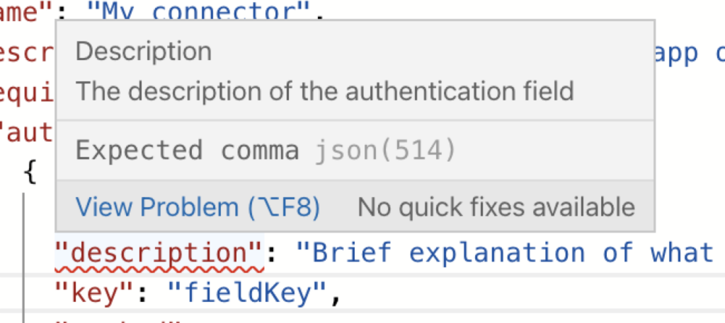Click the vertical indent guide line

pyautogui.click(x=23, y=257)
